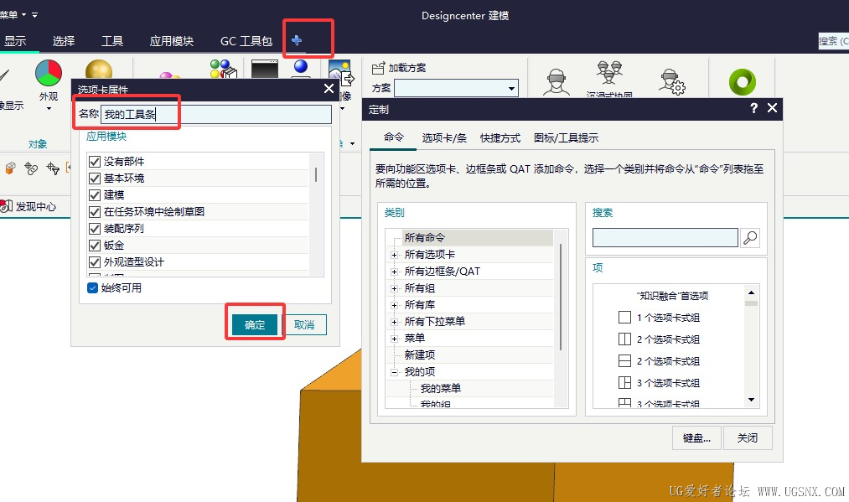Image resolution: width=849 pixels, height=502 pixels.
Task: Expand the 所有库 tree node
Action: click(x=394, y=305)
